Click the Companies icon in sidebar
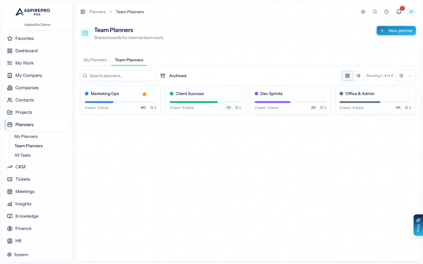 point(10,88)
